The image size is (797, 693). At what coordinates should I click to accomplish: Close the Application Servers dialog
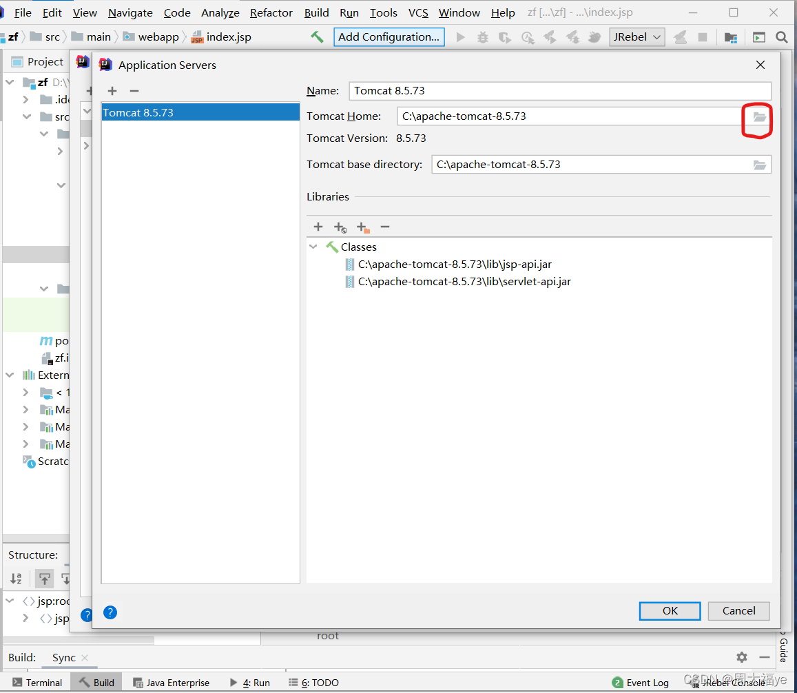click(760, 65)
